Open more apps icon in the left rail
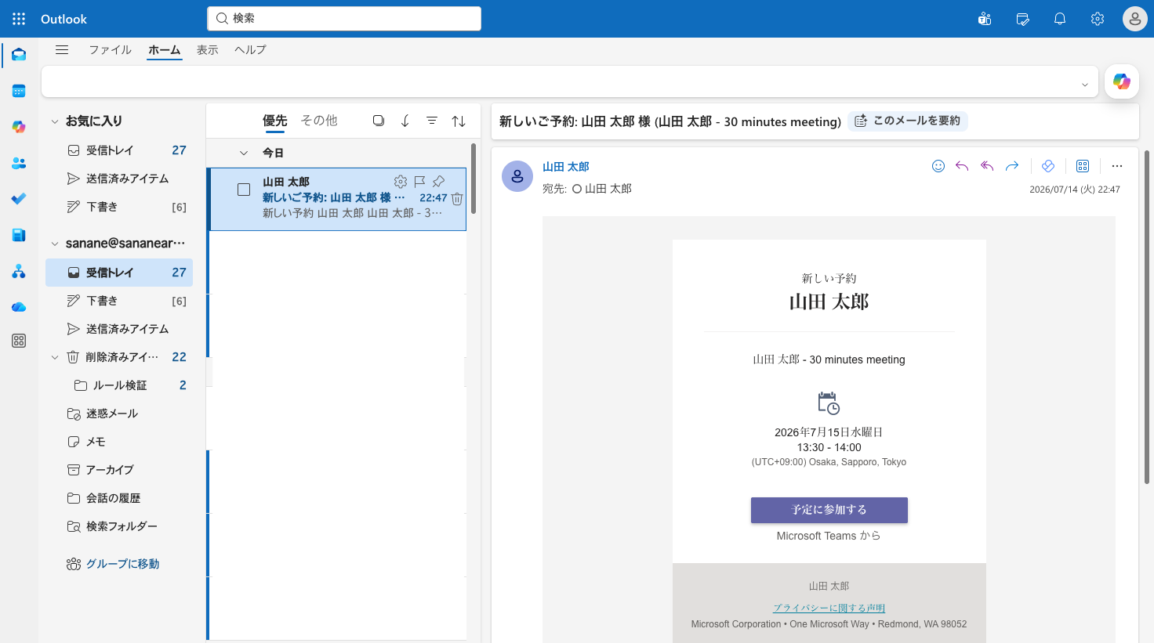 19,341
